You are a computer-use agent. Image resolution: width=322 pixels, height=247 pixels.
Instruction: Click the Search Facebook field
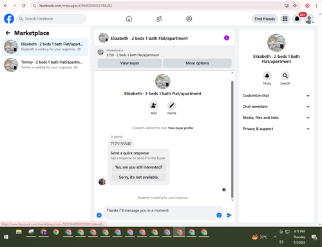(x=52, y=19)
